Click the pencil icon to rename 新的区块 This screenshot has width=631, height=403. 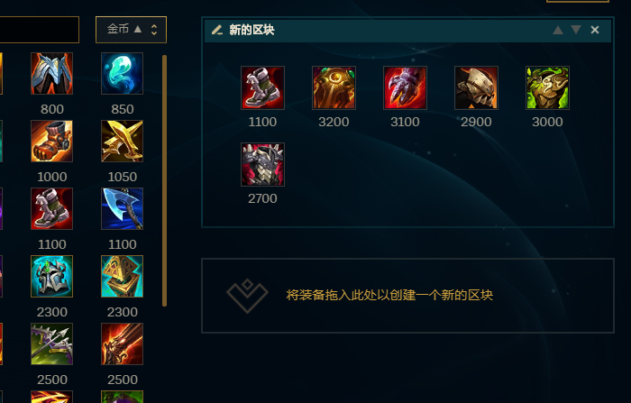(x=217, y=30)
